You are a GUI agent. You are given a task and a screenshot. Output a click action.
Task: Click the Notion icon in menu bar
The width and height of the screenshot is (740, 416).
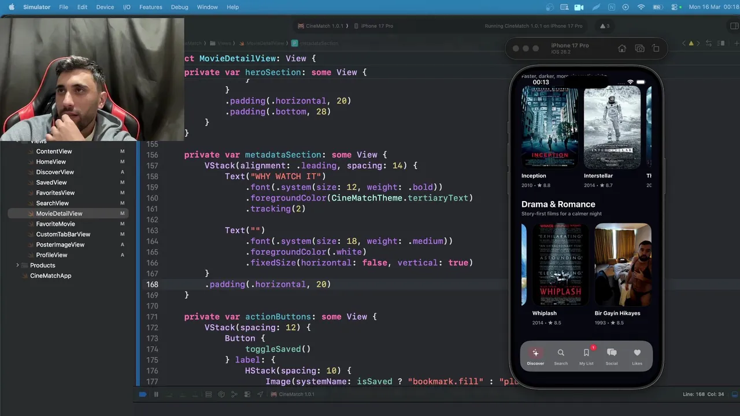[x=612, y=7]
